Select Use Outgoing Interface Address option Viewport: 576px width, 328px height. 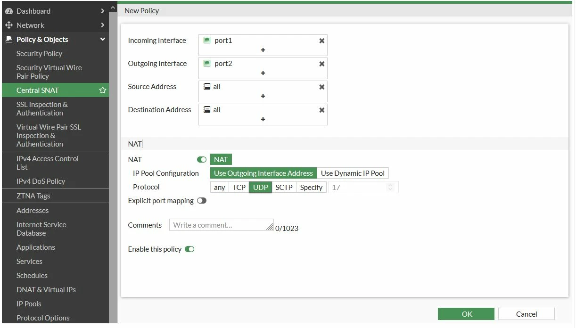point(263,173)
